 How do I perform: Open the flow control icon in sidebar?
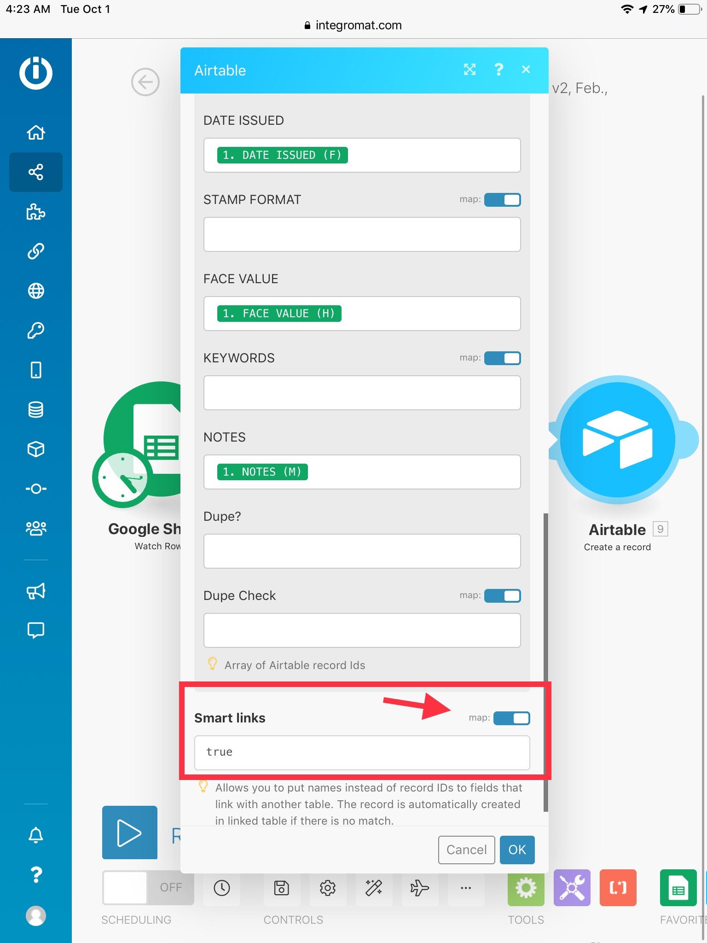point(36,489)
